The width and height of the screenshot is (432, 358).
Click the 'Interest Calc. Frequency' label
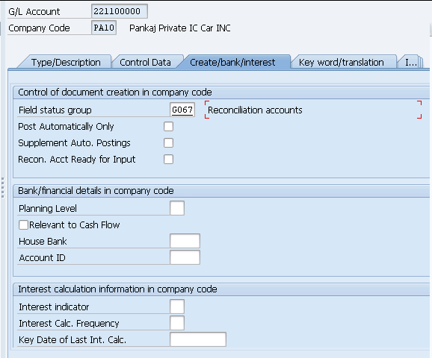(69, 323)
